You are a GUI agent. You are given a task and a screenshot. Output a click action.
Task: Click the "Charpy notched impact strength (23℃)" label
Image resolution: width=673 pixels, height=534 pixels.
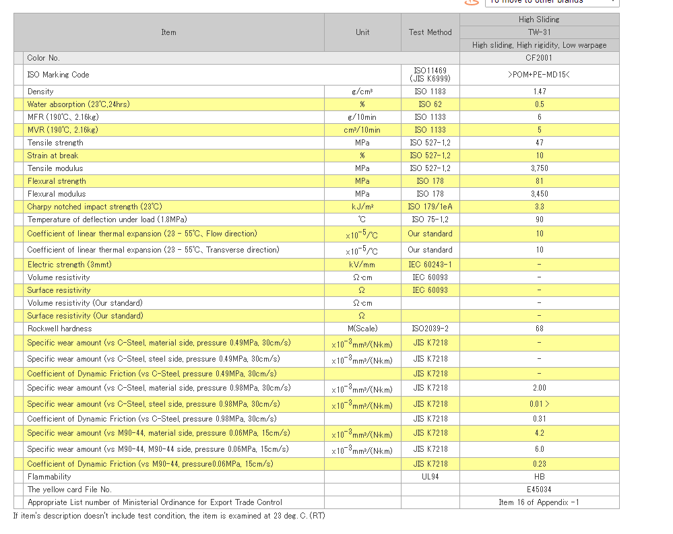point(94,207)
